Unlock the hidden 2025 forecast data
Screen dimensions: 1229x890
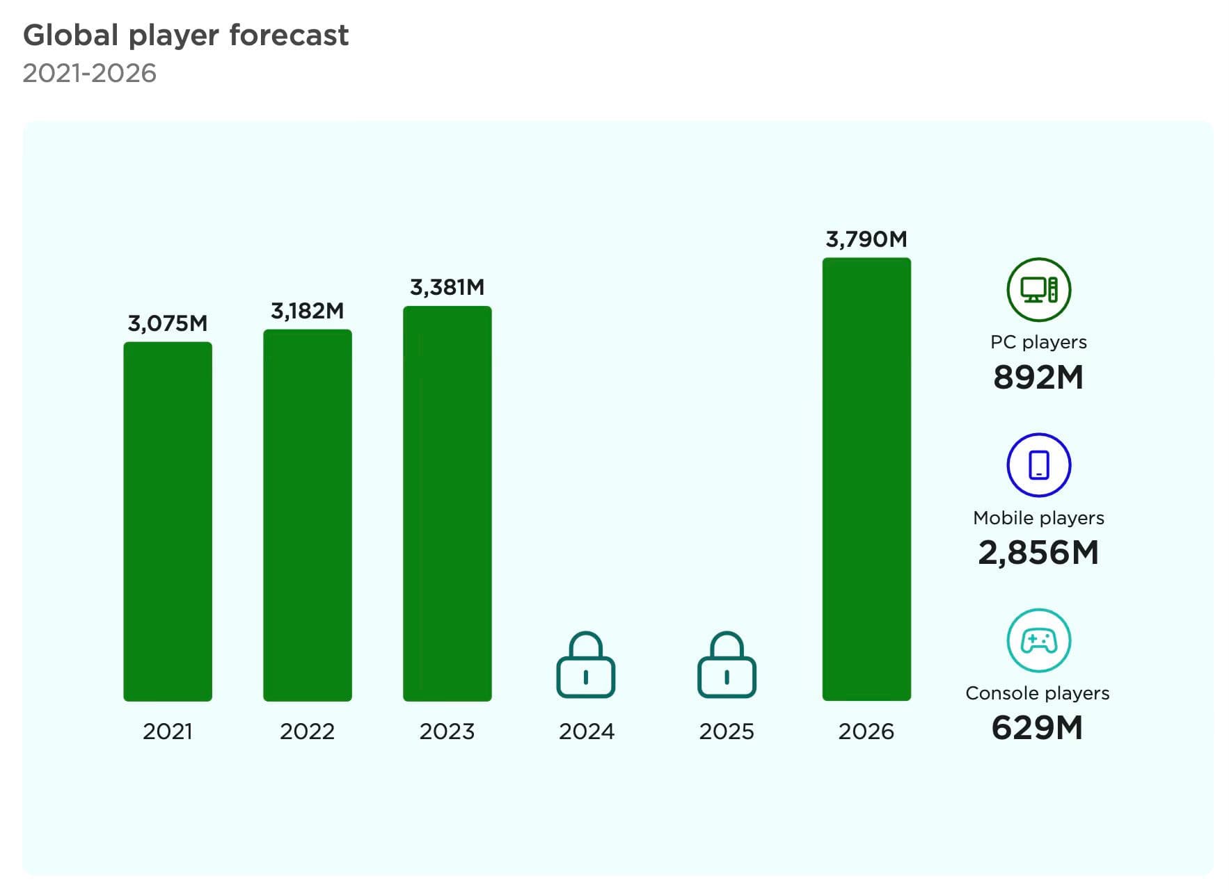coord(727,664)
